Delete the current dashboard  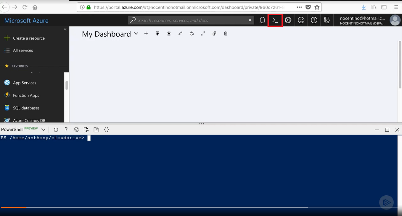[226, 33]
